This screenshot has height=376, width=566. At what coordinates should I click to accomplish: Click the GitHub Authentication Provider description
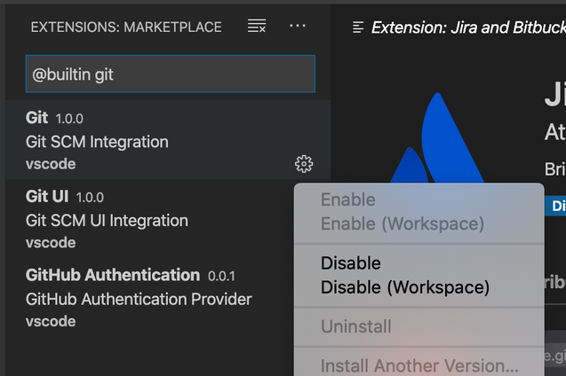point(139,299)
